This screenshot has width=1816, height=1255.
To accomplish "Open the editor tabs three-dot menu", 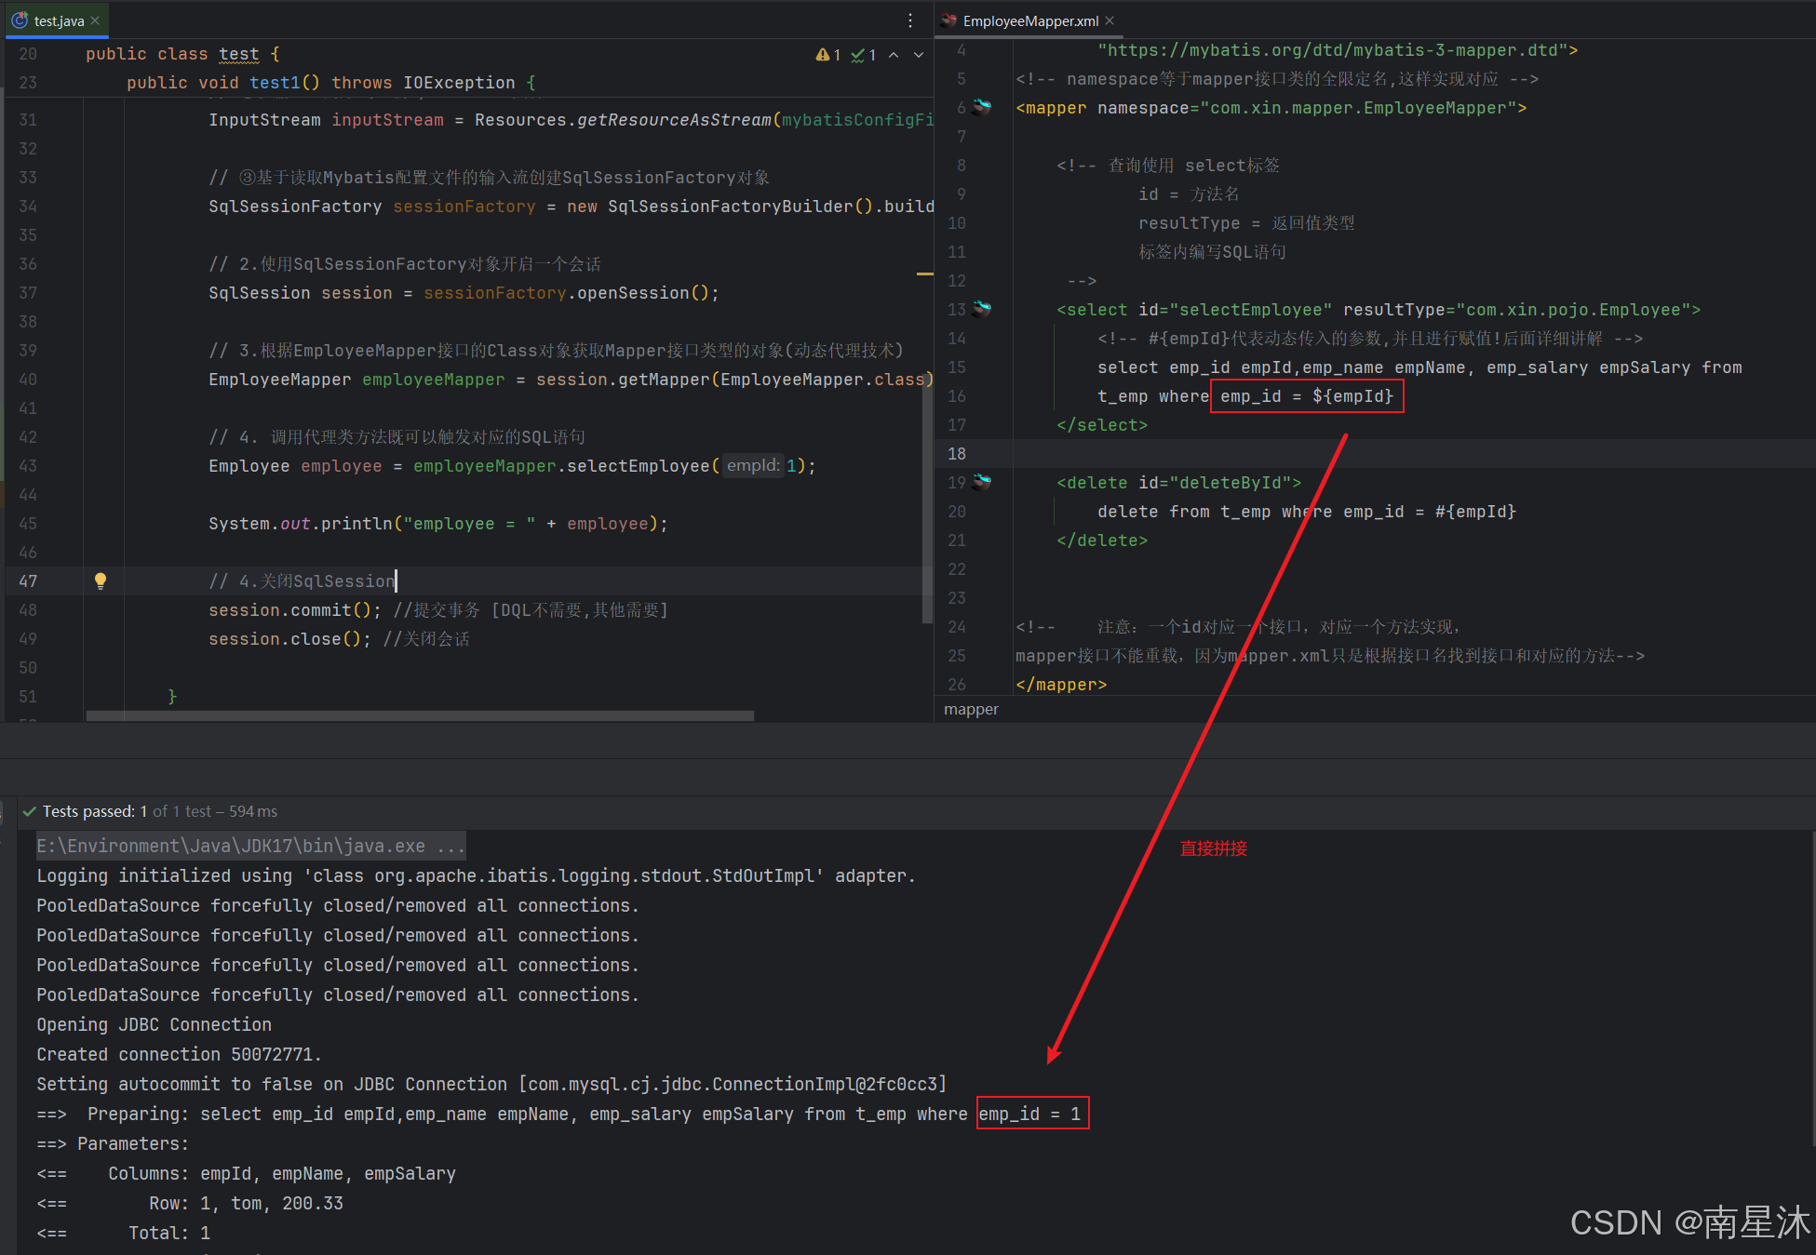I will (910, 20).
